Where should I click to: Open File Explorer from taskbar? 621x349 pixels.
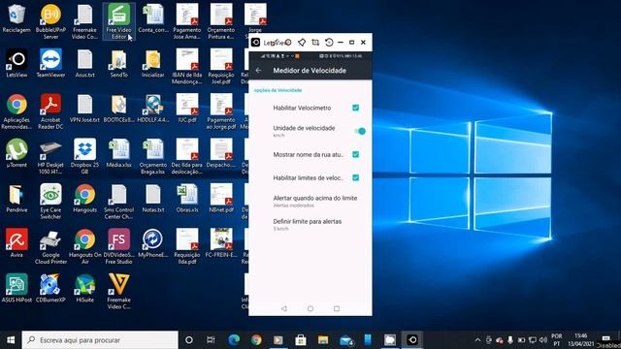pos(323,340)
